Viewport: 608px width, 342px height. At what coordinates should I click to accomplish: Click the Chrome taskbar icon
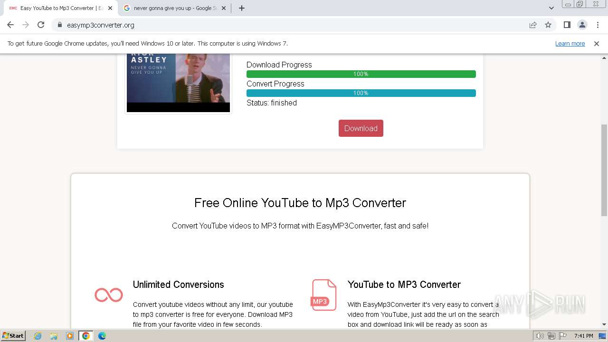[x=86, y=336]
